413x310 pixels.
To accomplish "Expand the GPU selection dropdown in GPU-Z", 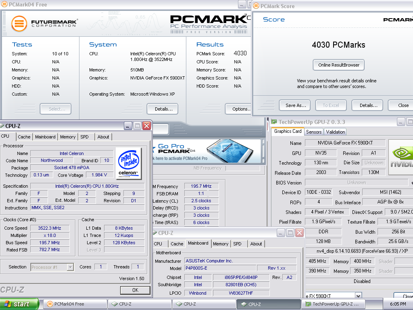I will (x=358, y=295).
